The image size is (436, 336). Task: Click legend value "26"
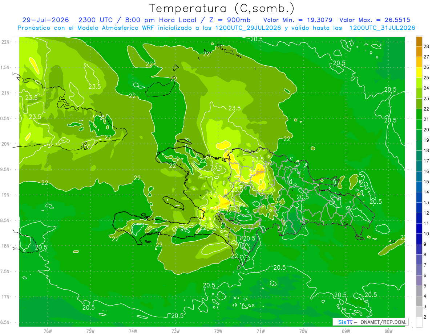tap(427, 67)
